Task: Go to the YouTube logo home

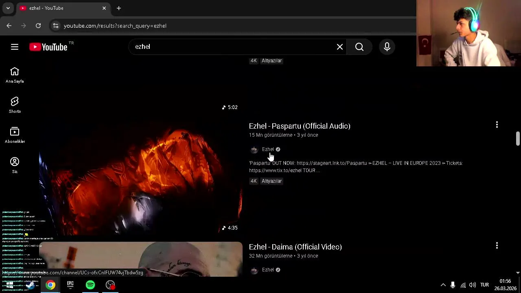Action: coord(48,47)
